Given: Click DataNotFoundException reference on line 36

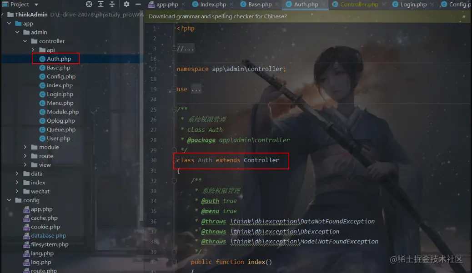Looking at the screenshot, I should (337, 222).
